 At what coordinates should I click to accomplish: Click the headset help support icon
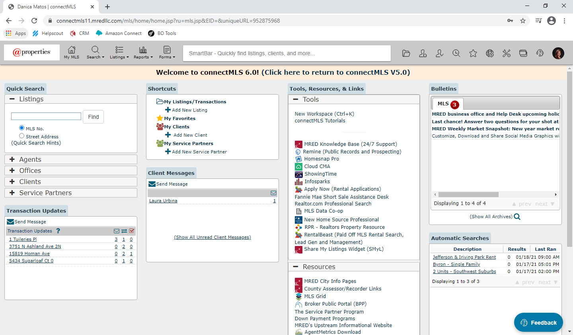point(540,53)
